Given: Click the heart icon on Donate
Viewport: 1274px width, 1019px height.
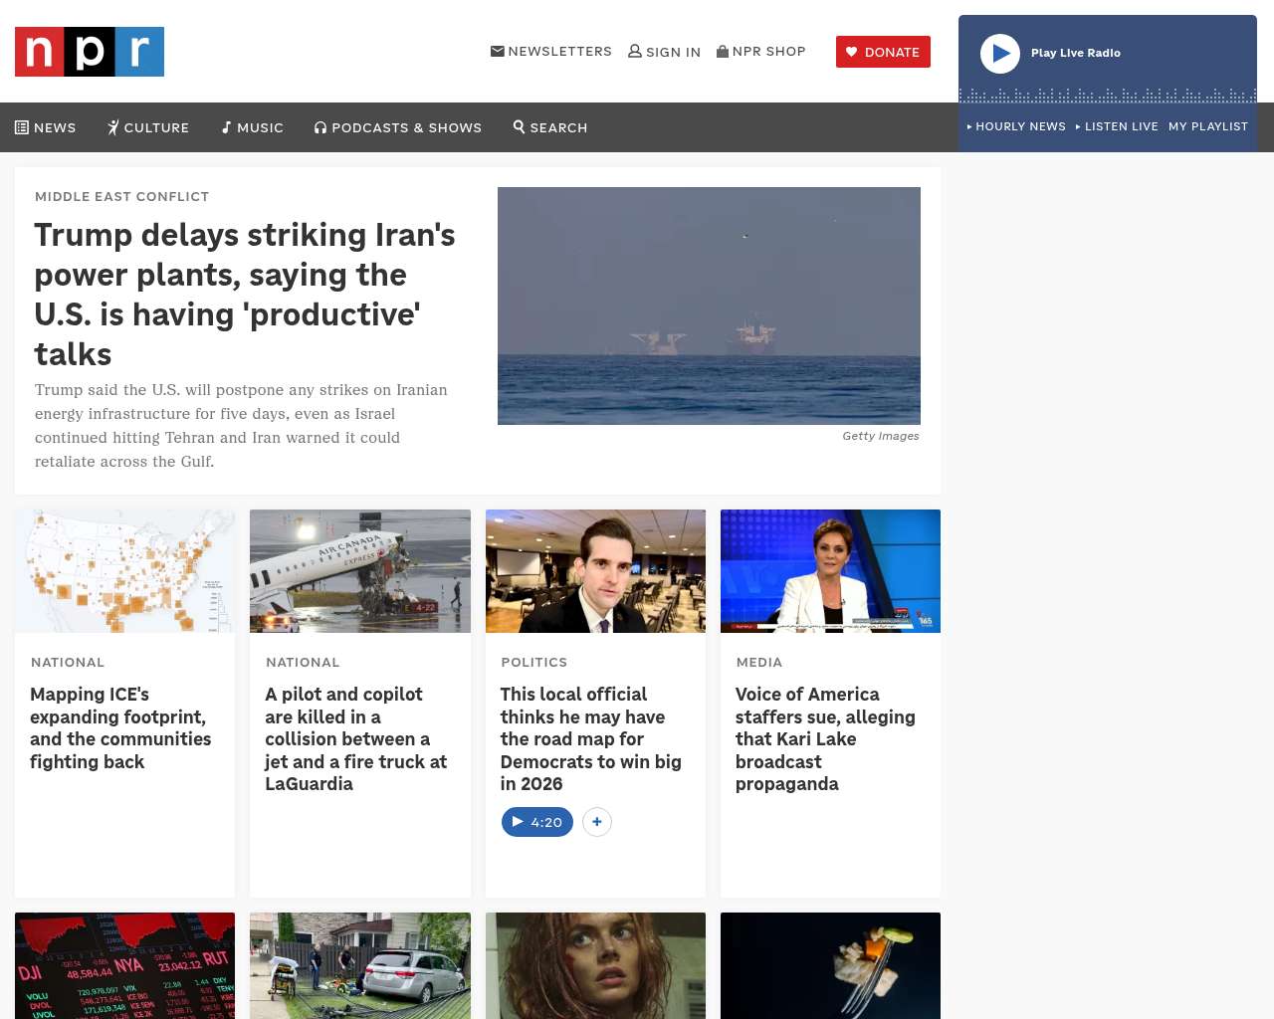Looking at the screenshot, I should [852, 52].
